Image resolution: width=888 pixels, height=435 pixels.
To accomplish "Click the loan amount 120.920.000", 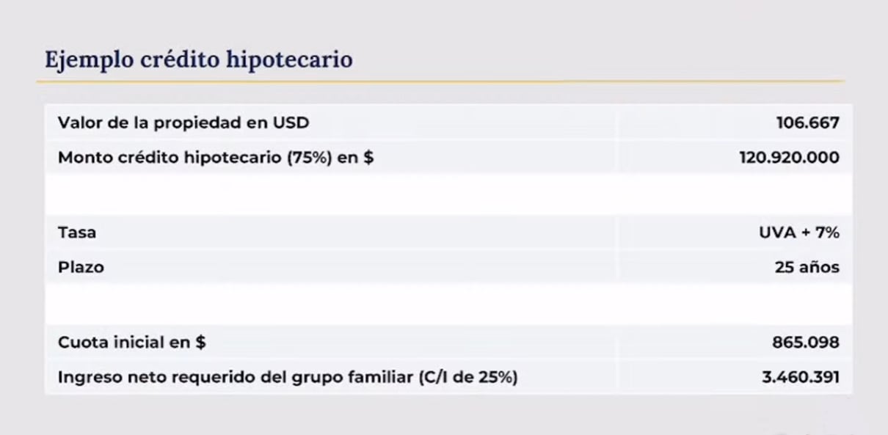I will tap(790, 157).
